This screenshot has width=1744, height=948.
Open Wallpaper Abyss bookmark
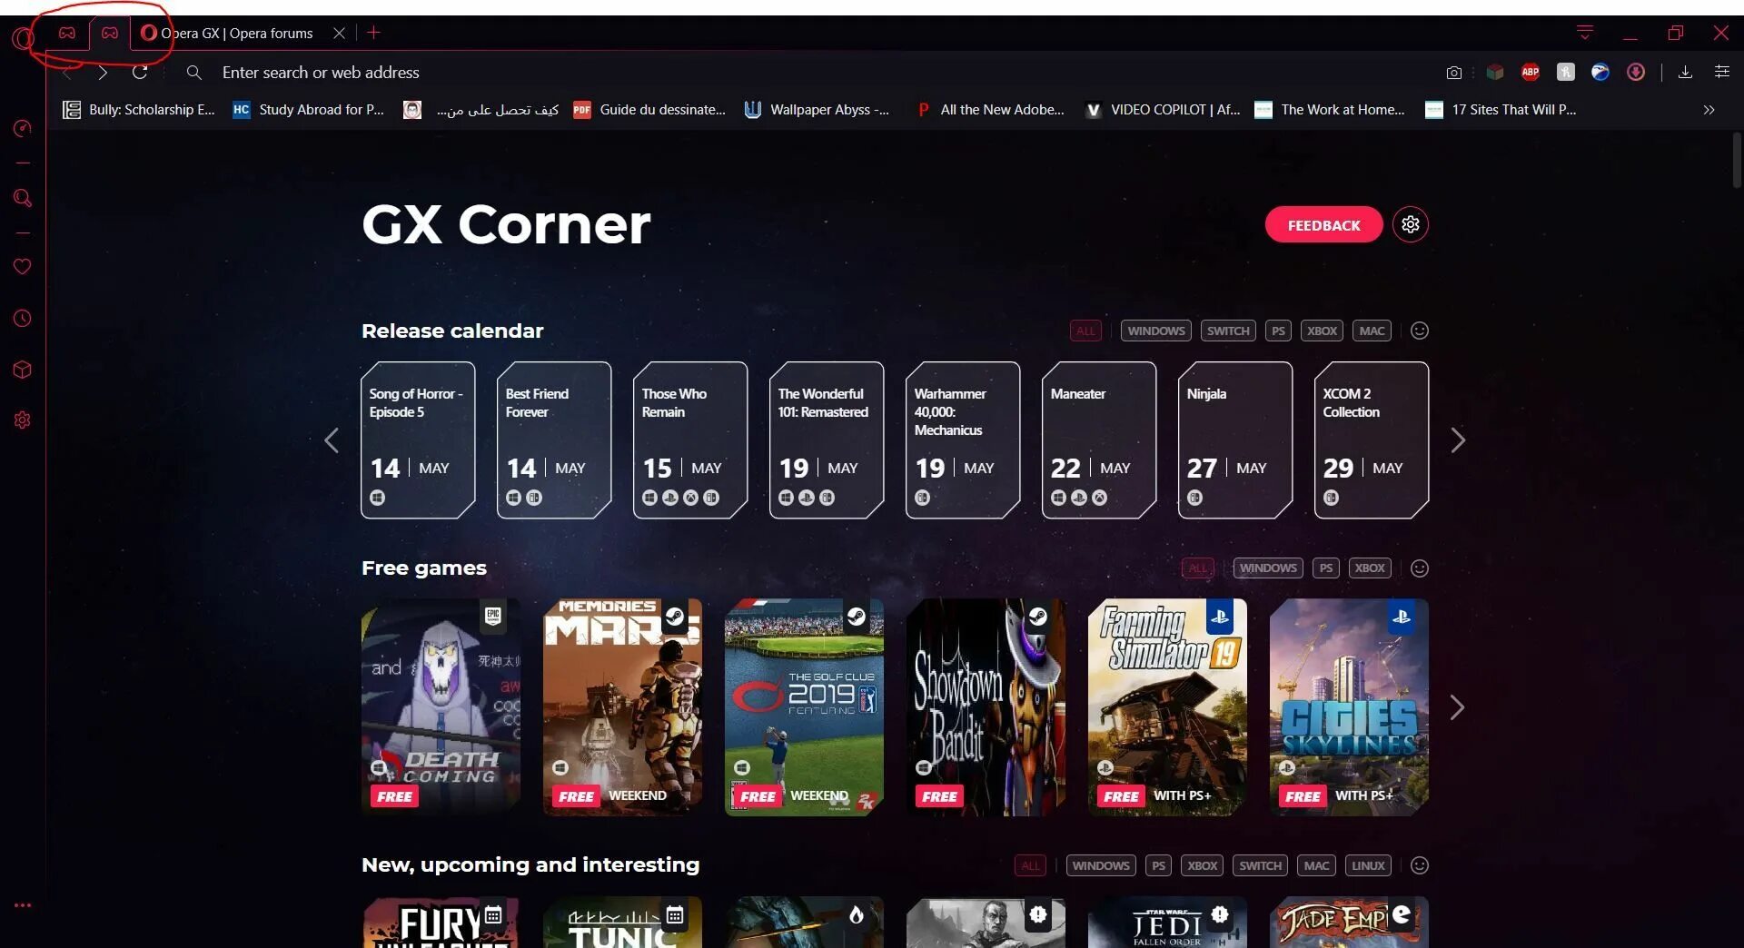pyautogui.click(x=817, y=110)
